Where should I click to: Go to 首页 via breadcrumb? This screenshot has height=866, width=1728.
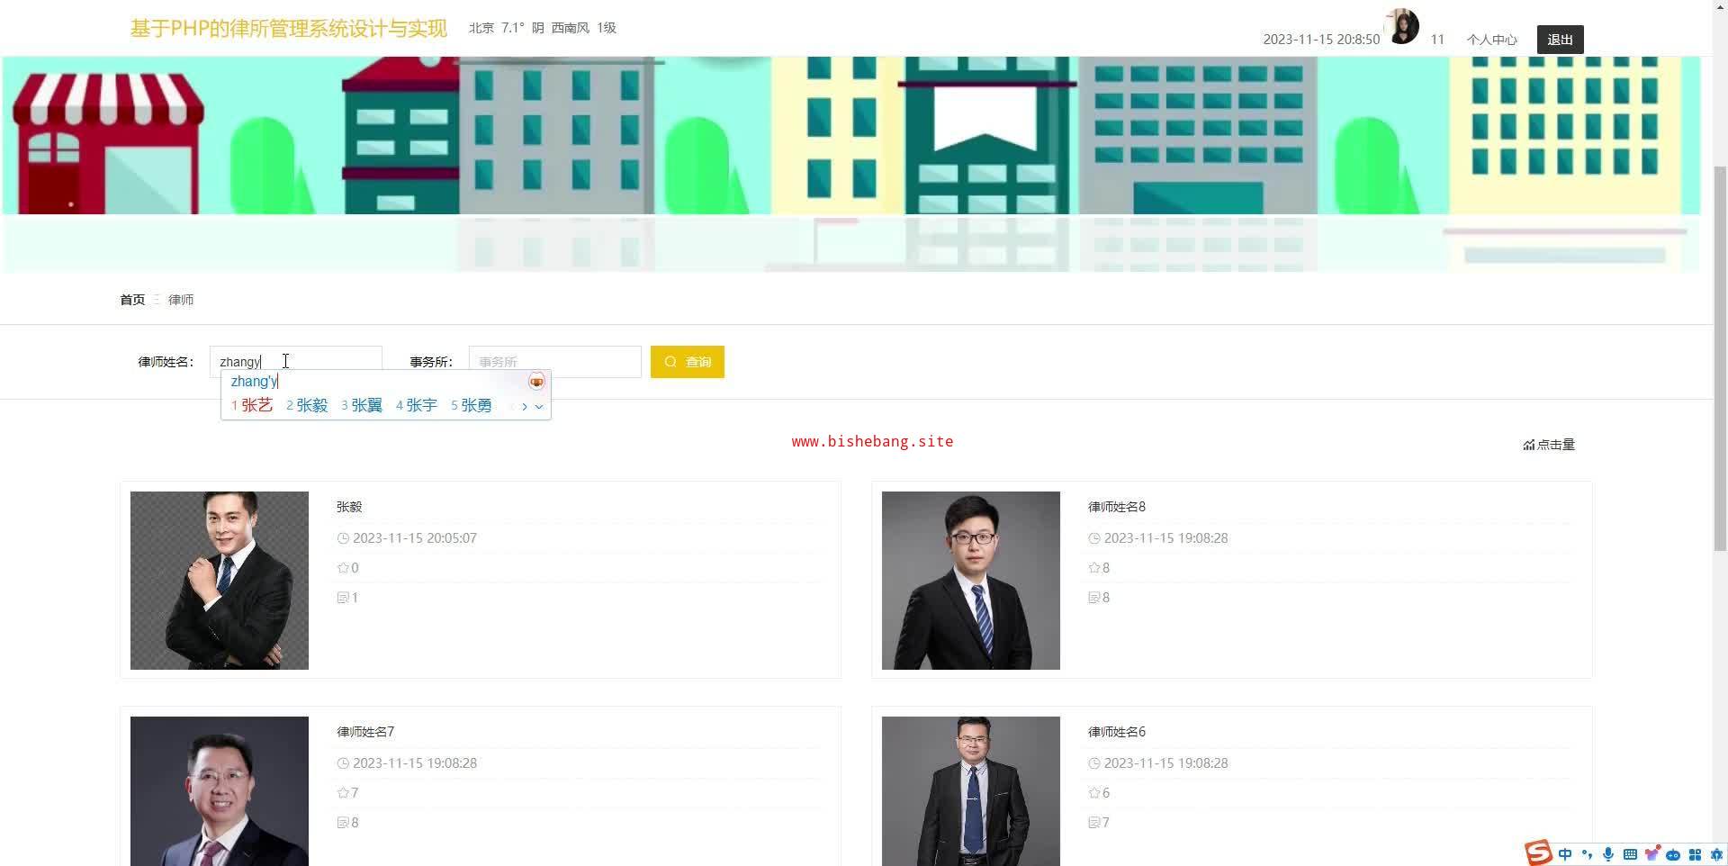(132, 300)
